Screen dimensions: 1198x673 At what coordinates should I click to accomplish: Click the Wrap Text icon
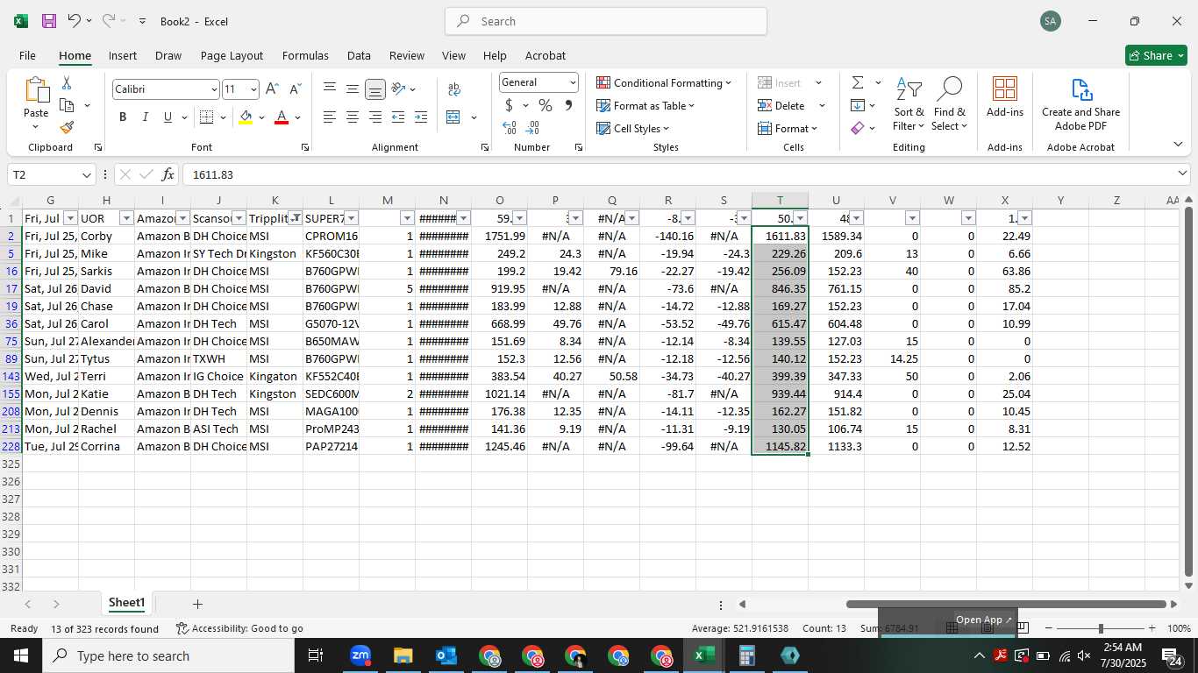coord(454,89)
